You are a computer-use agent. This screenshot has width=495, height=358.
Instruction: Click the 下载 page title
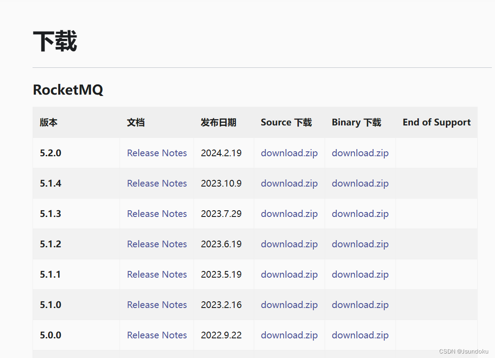[x=55, y=41]
